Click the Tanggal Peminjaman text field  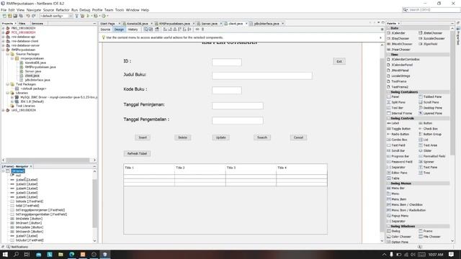click(x=238, y=106)
